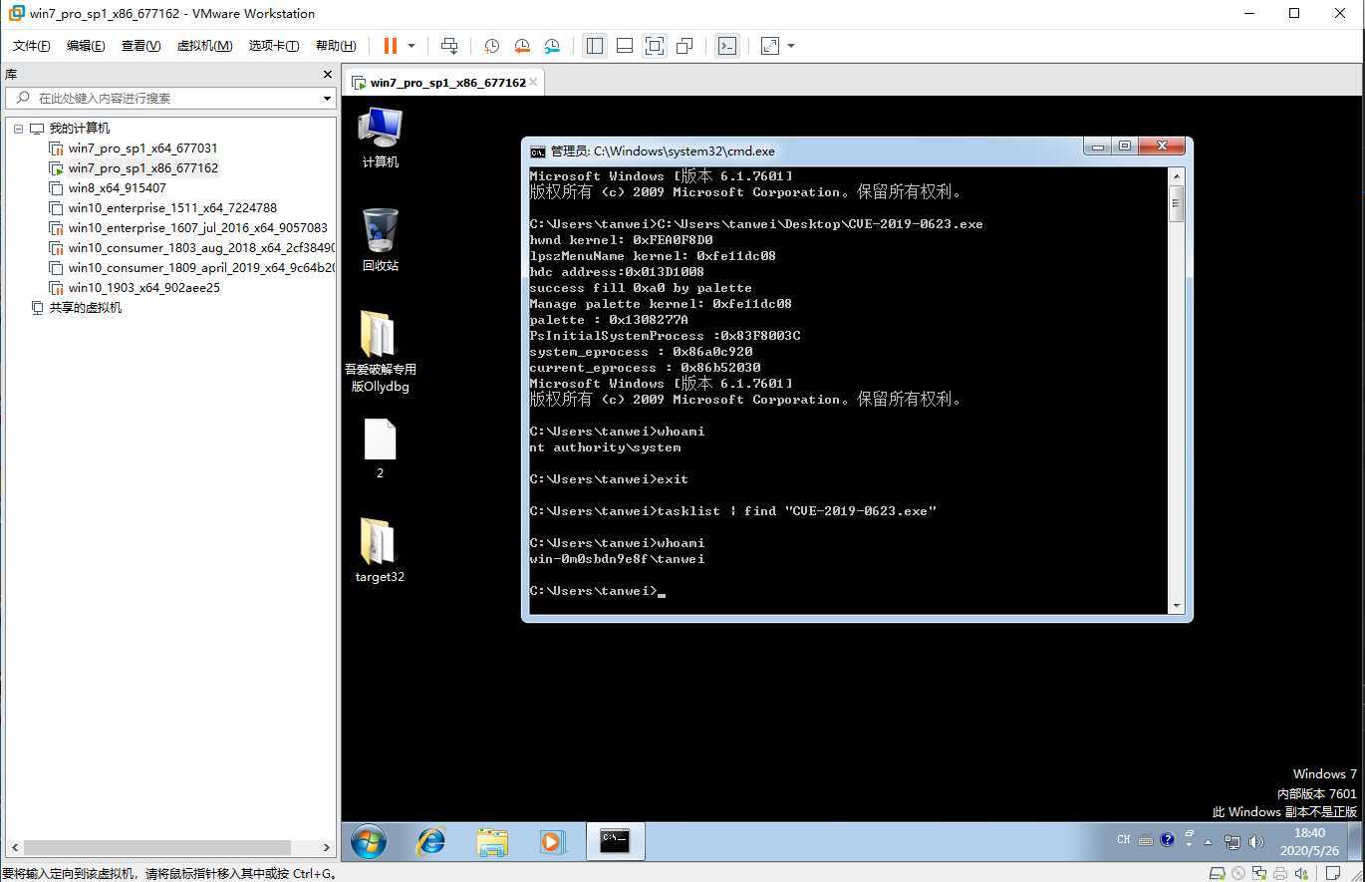Toggle the thumbnail bar view

625,46
